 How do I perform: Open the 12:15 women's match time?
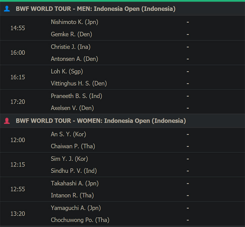click(x=18, y=165)
